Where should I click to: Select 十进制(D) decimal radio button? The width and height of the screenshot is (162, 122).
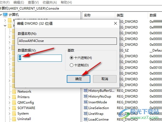click(x=71, y=65)
